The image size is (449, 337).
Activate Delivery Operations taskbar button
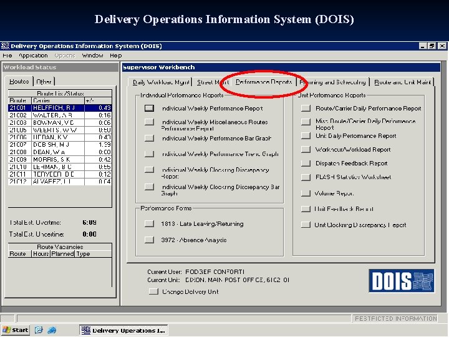(x=123, y=330)
